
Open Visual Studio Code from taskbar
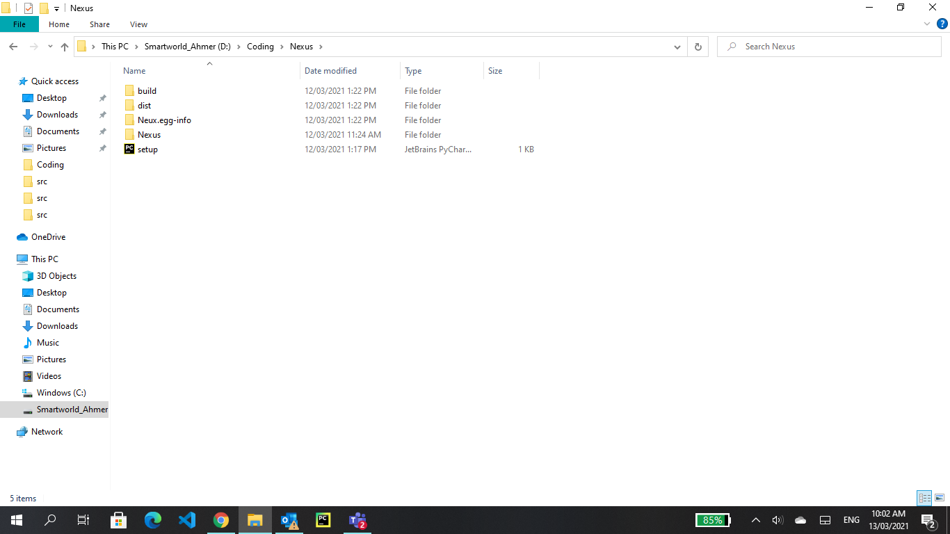tap(186, 520)
